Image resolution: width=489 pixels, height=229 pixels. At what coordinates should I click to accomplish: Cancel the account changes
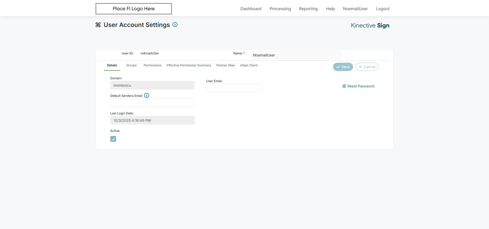367,67
